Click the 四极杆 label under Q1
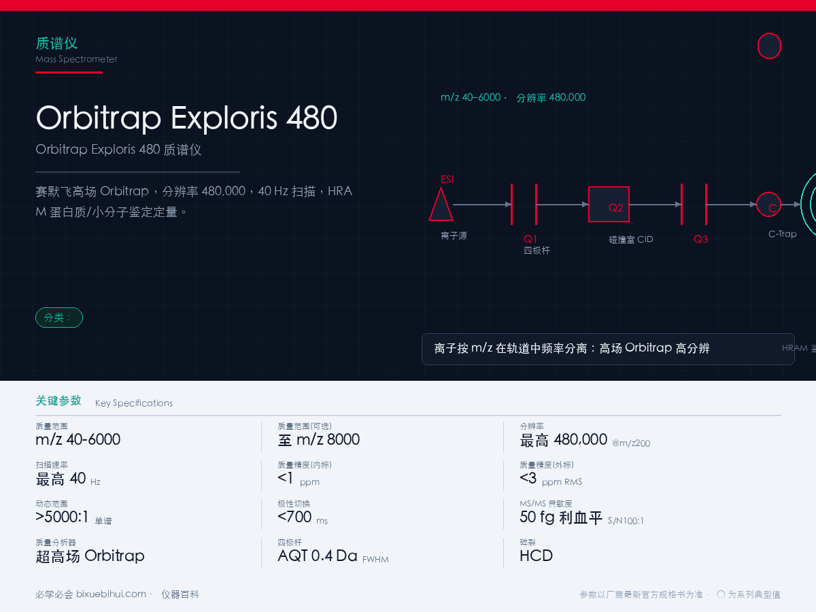The height and width of the screenshot is (612, 816). tap(537, 250)
